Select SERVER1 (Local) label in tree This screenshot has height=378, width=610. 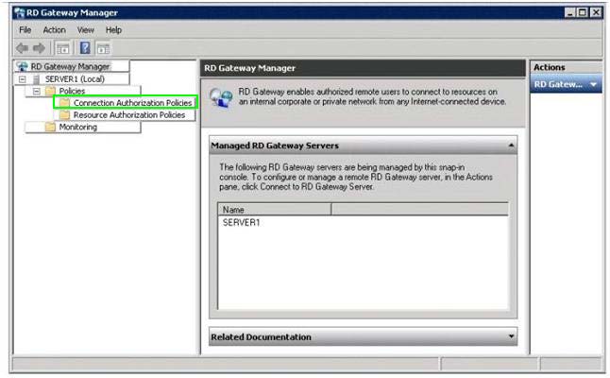coord(75,79)
